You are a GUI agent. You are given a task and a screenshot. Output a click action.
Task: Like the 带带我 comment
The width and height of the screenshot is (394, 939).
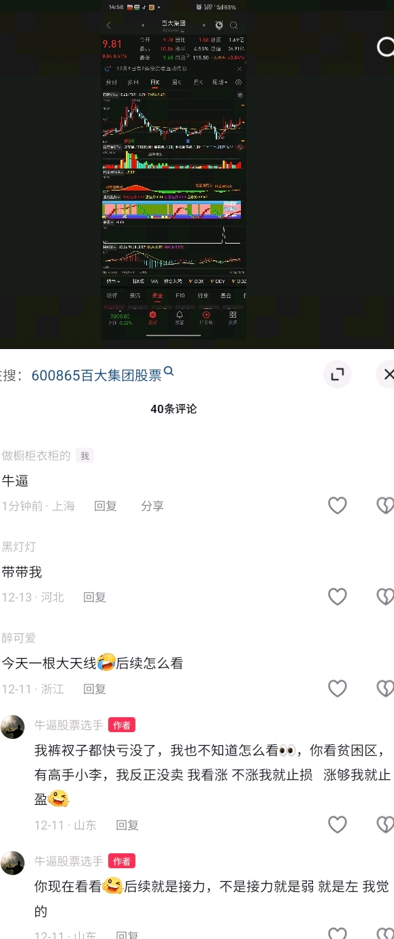[338, 596]
